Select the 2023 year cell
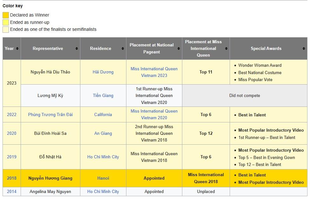Viewport: 310px width, 200px height. (x=12, y=83)
